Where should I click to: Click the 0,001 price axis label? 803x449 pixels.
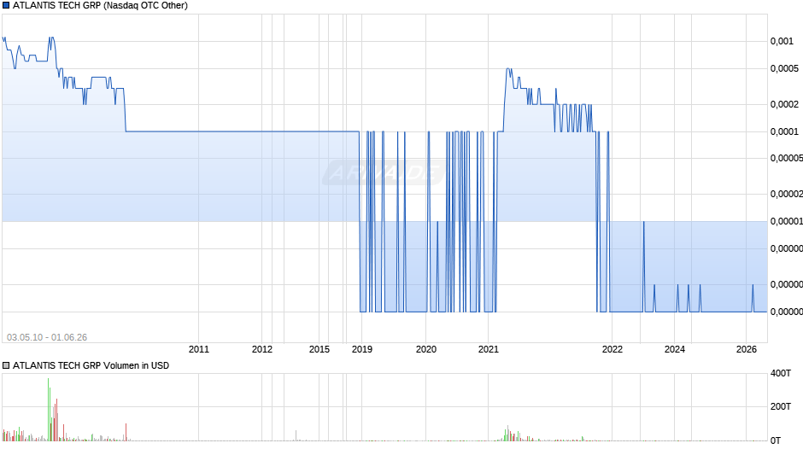[x=782, y=42]
